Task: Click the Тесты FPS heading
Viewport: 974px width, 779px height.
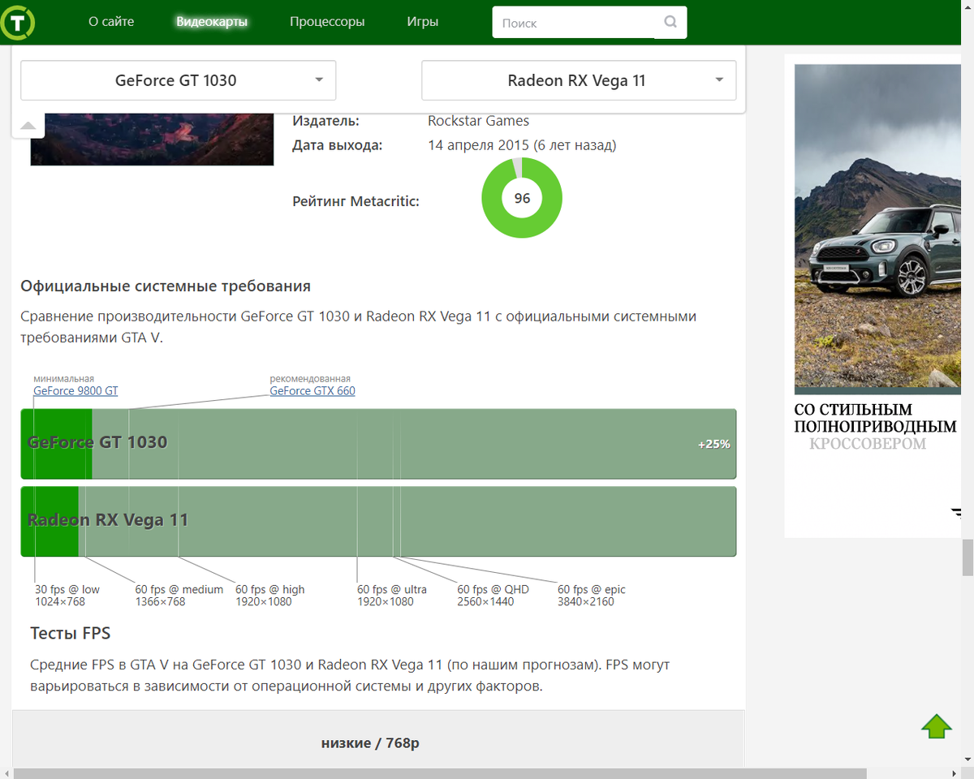Action: click(x=71, y=633)
